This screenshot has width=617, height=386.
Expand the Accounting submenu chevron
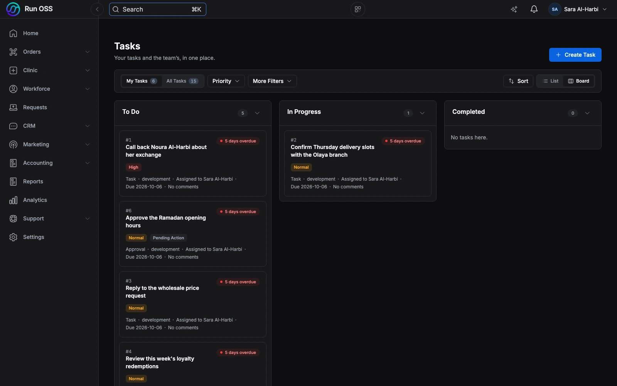[88, 163]
